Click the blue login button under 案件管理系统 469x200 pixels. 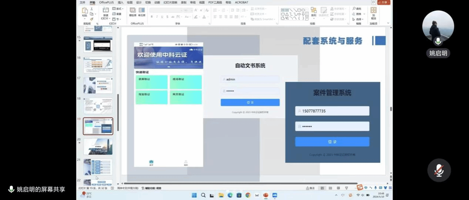332,142
